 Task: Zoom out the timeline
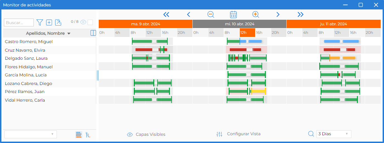coord(211,14)
